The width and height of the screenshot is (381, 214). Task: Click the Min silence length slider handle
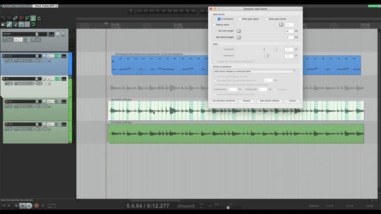click(239, 37)
